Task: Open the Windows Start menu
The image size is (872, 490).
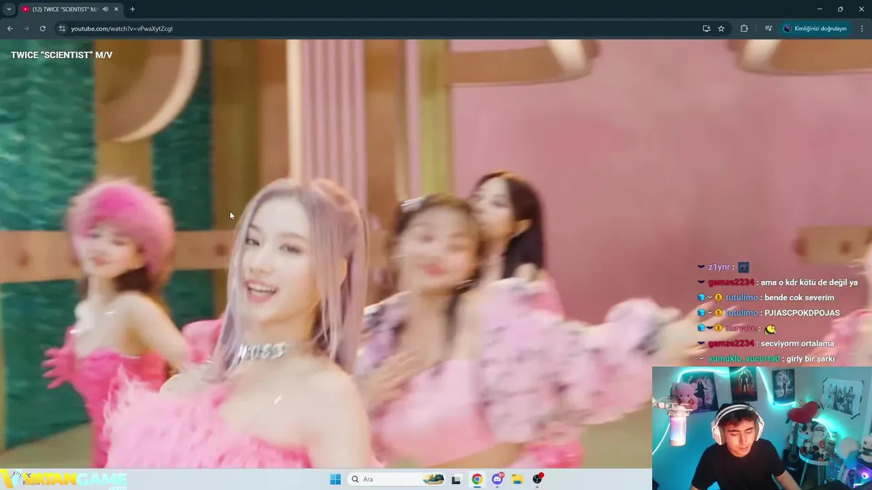Action: point(335,479)
